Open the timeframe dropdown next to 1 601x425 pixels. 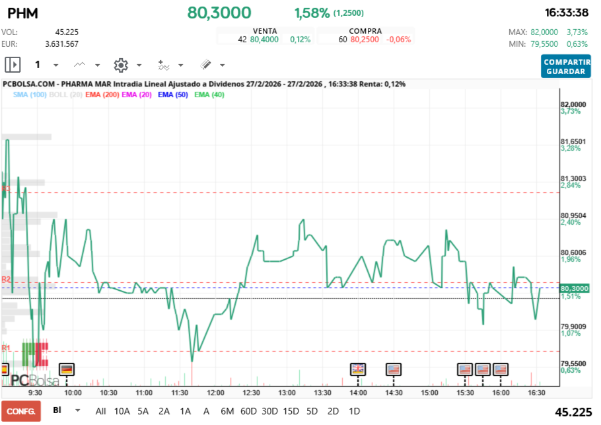[x=55, y=65]
